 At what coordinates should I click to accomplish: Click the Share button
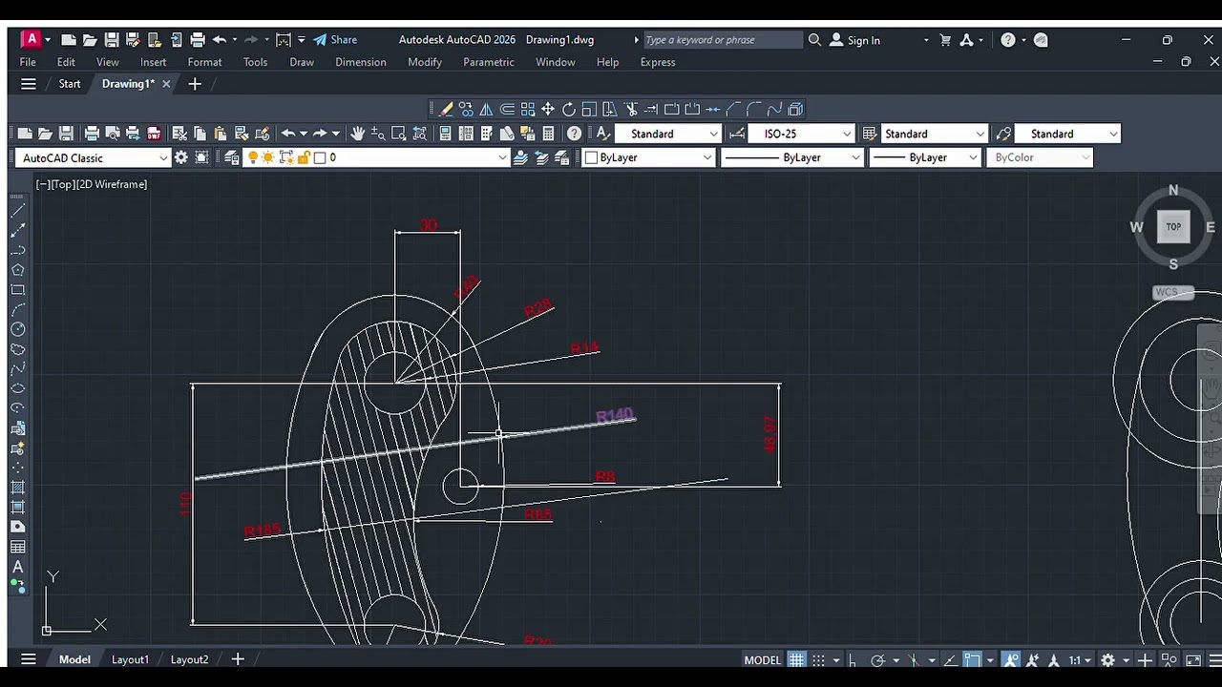pyautogui.click(x=335, y=40)
